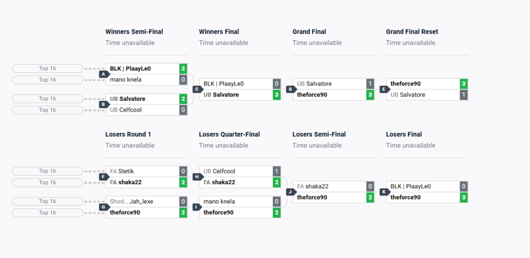This screenshot has height=258, width=530.
Task: Open match D via its badge
Action: (290, 89)
